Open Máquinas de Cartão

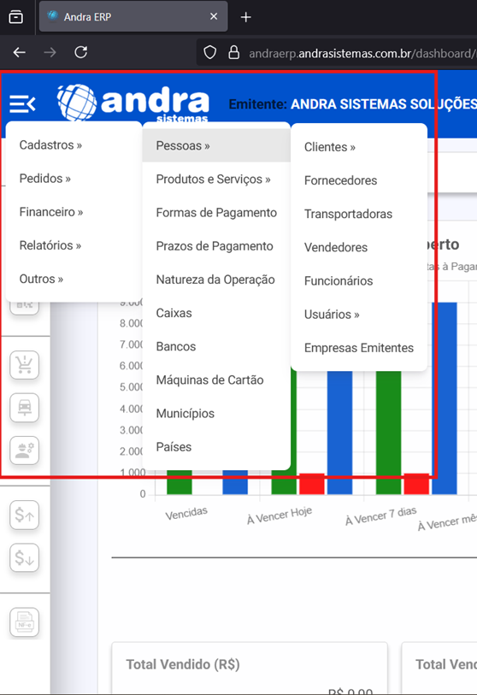point(216,380)
